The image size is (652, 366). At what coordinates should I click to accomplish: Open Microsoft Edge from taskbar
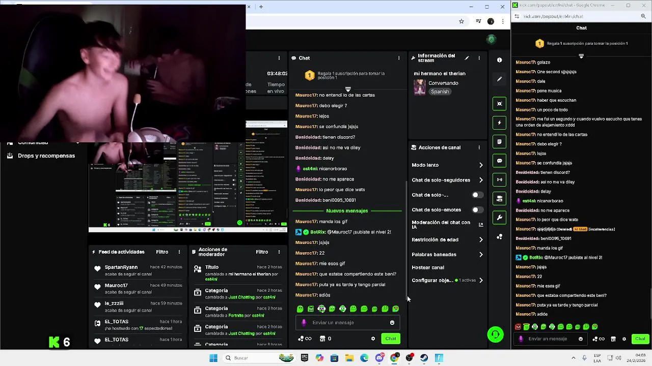(364, 358)
